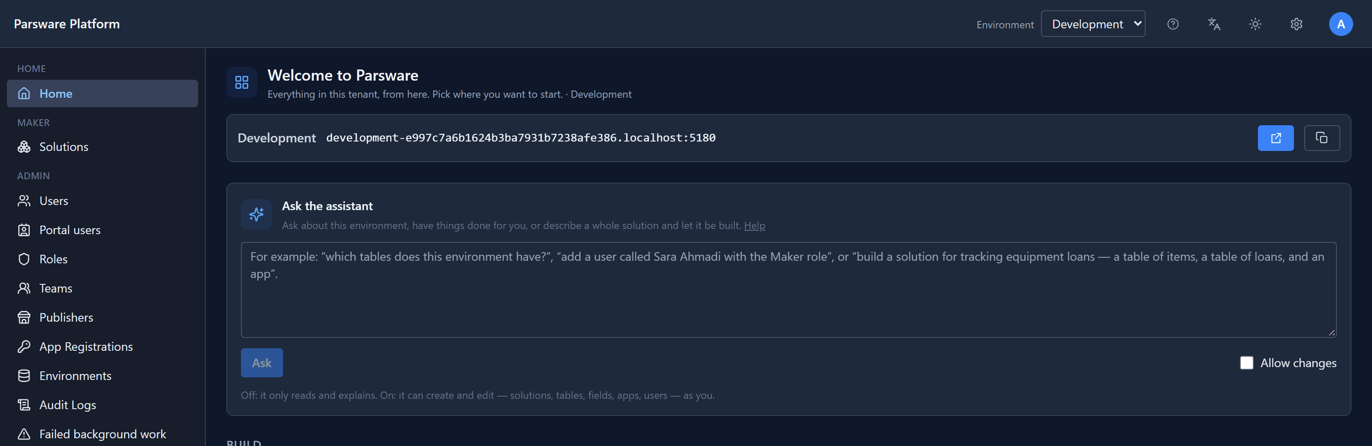The image size is (1372, 446).
Task: Open Solutions page from sidebar
Action: click(x=102, y=147)
